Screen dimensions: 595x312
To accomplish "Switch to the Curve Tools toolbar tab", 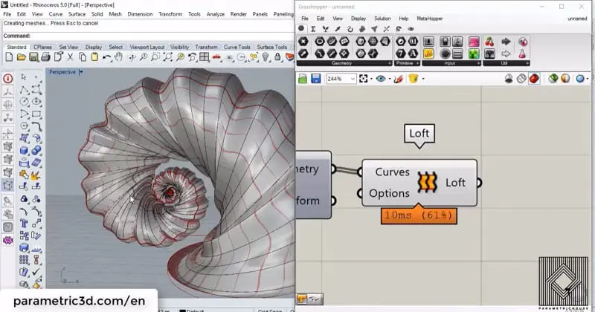I will [x=239, y=47].
